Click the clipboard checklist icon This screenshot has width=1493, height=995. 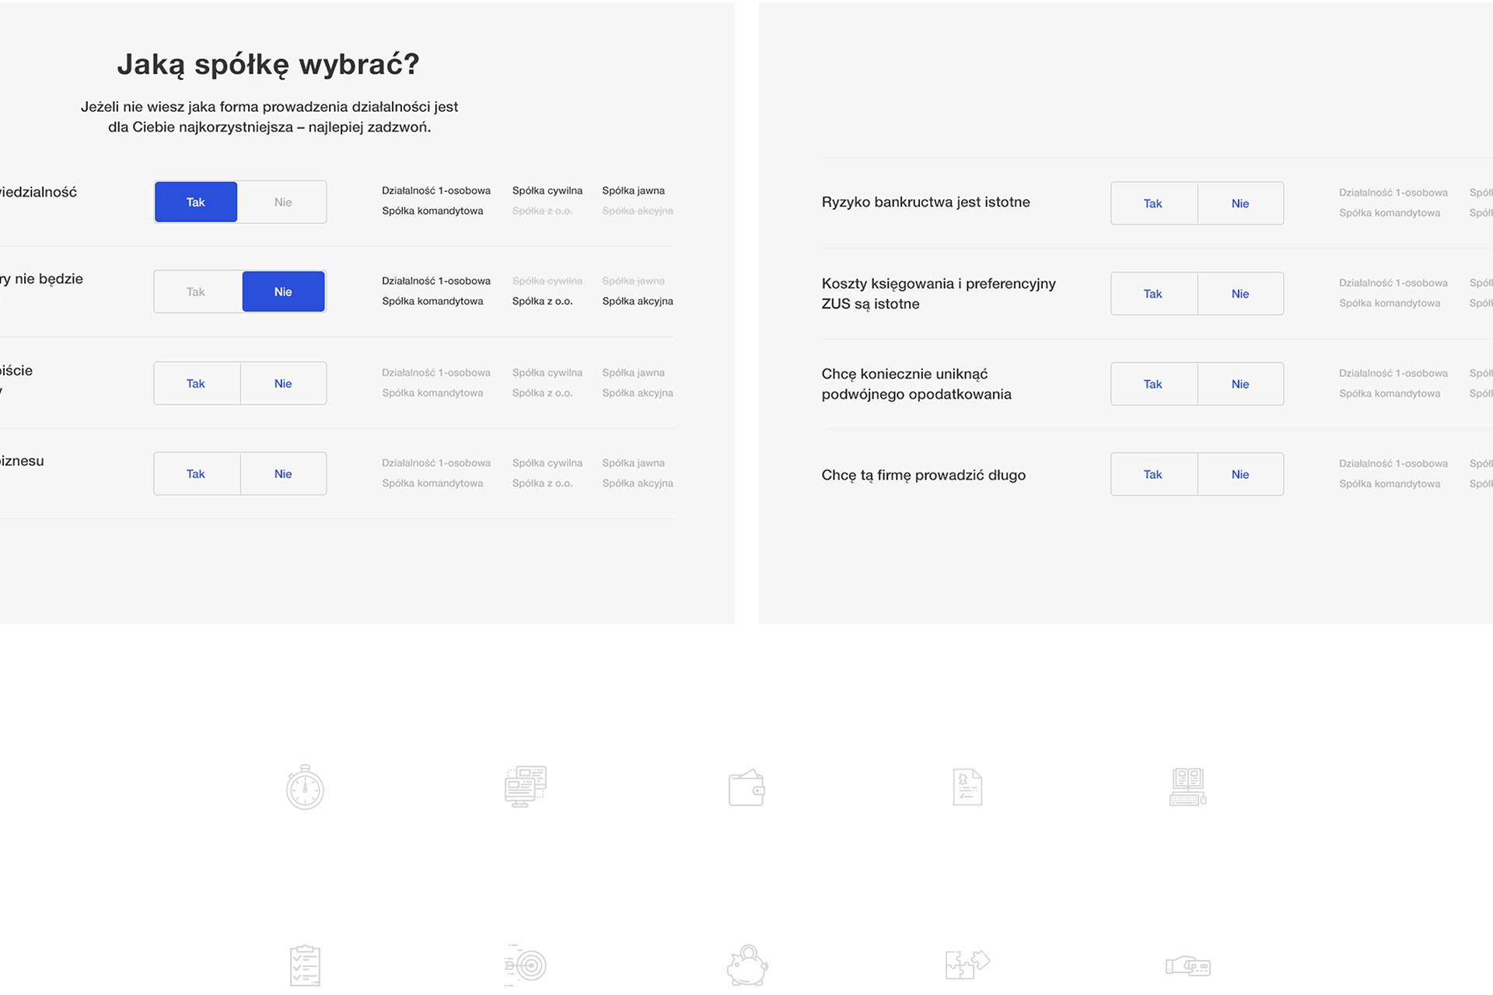(x=305, y=965)
